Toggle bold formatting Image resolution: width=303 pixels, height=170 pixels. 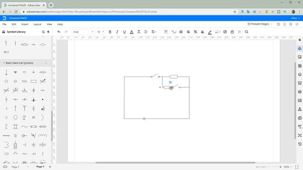[110, 32]
